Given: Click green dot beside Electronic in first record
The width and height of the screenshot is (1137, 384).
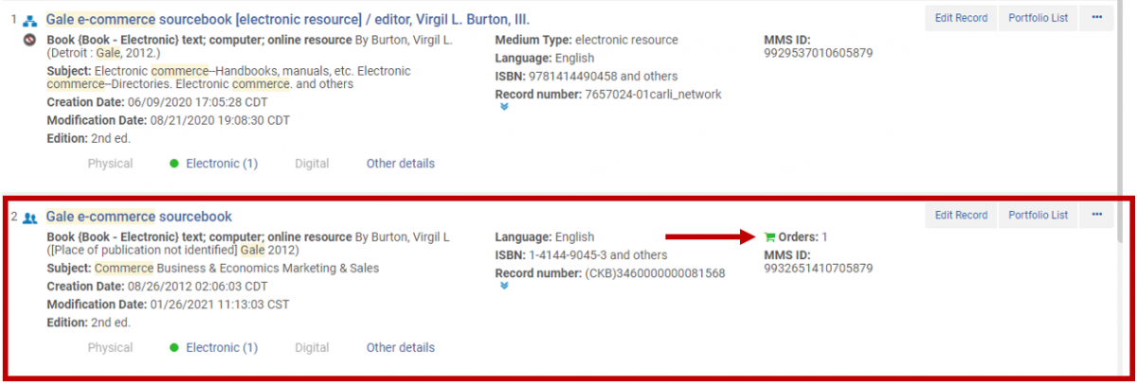Looking at the screenshot, I should click(174, 164).
